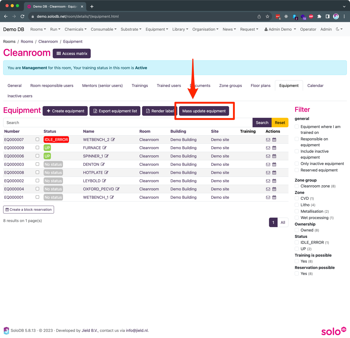Tick the checkbox for EQ000007 row
The height and width of the screenshot is (338, 350).
pos(37,140)
